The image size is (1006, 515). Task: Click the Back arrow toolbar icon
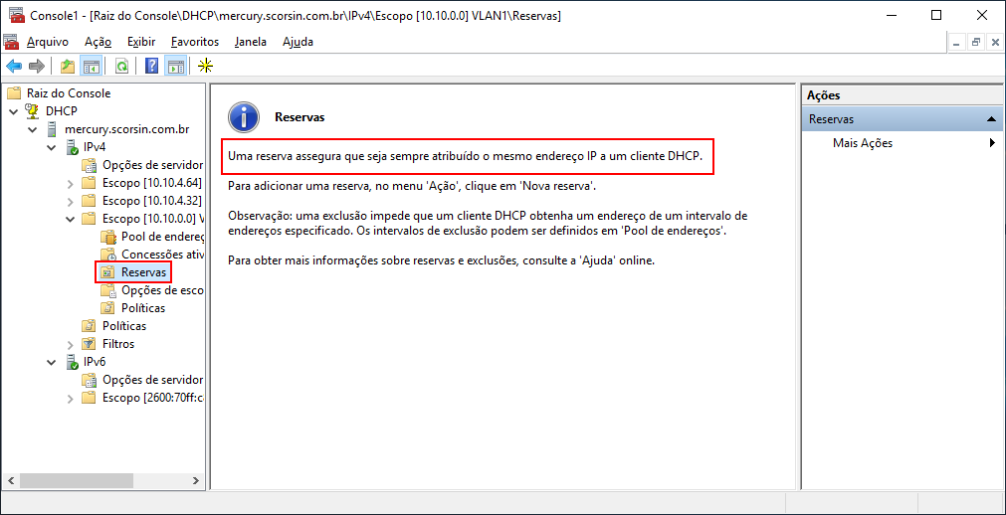[x=14, y=66]
